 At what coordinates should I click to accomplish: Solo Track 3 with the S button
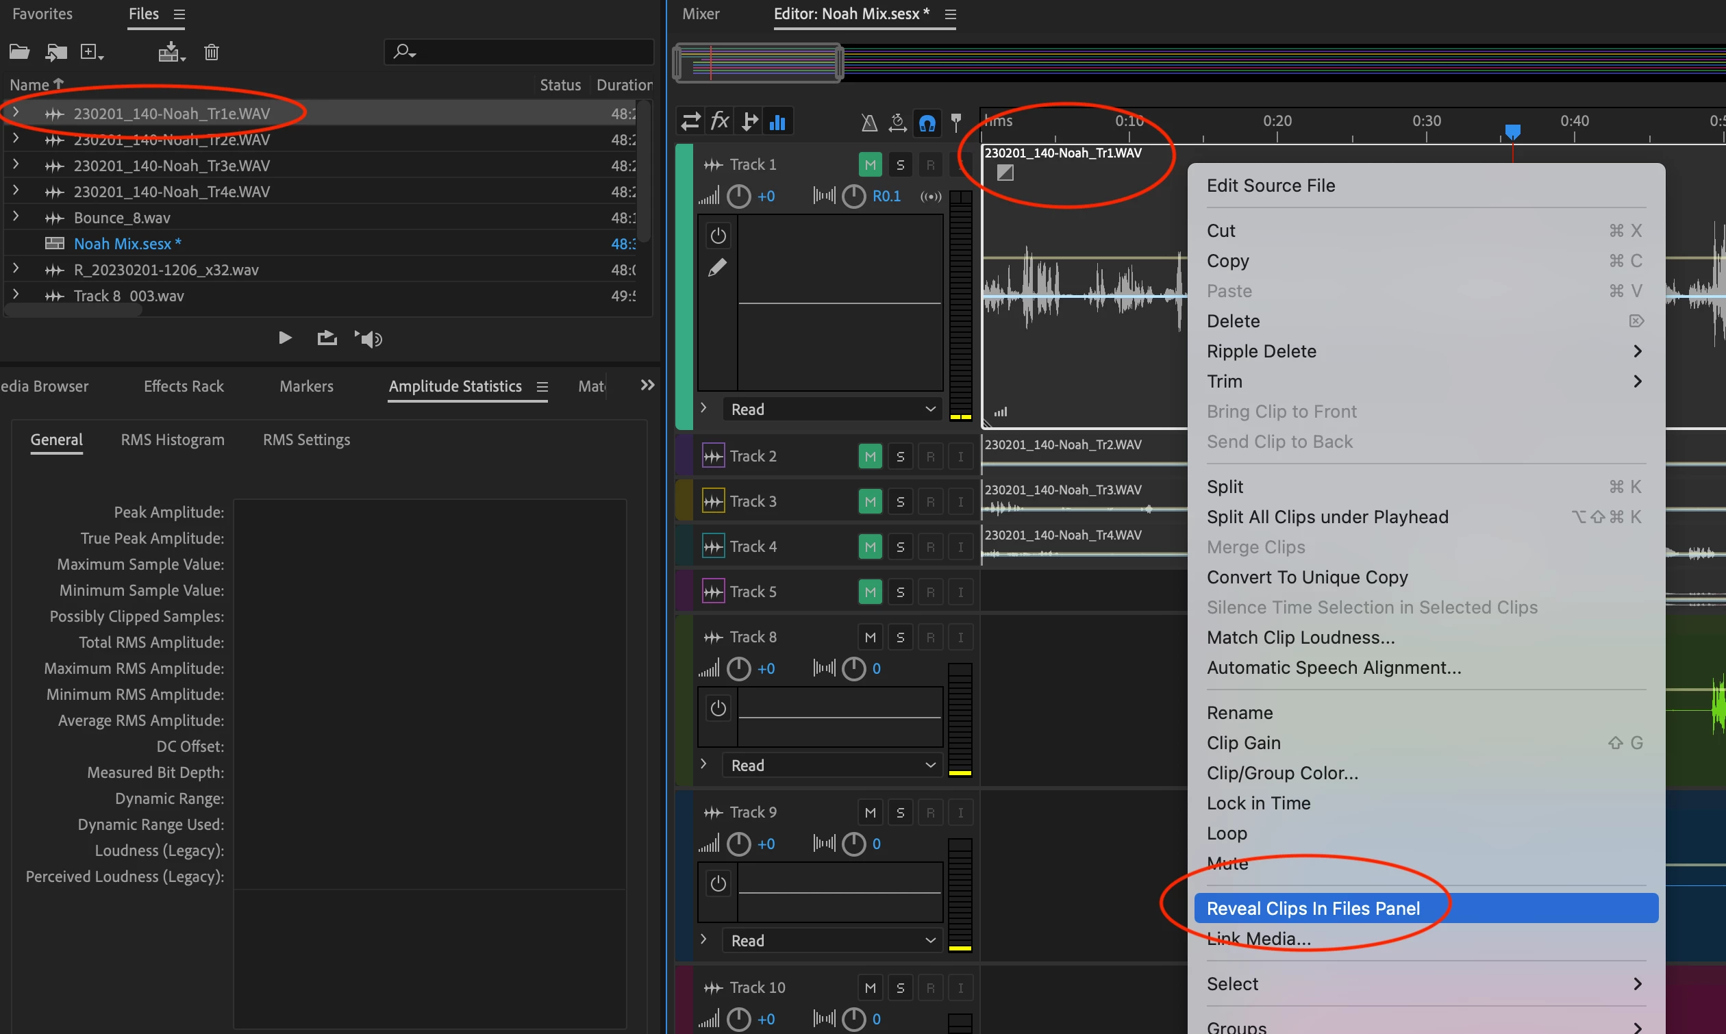pyautogui.click(x=899, y=501)
